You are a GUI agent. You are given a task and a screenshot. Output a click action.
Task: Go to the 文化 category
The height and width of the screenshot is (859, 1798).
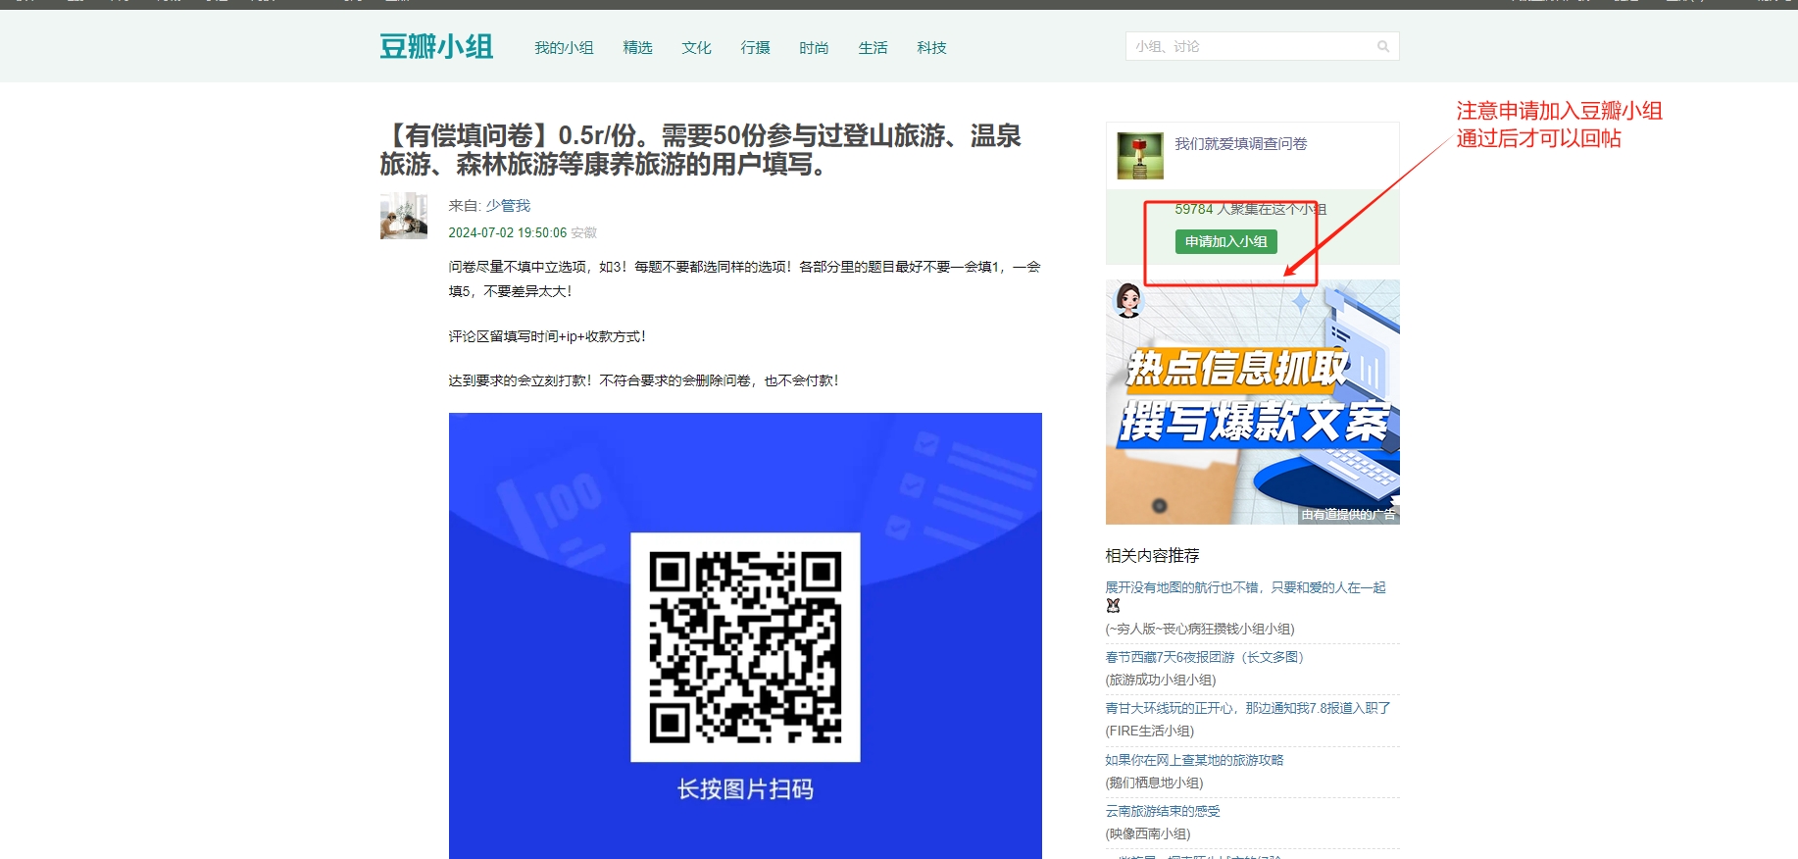click(696, 47)
